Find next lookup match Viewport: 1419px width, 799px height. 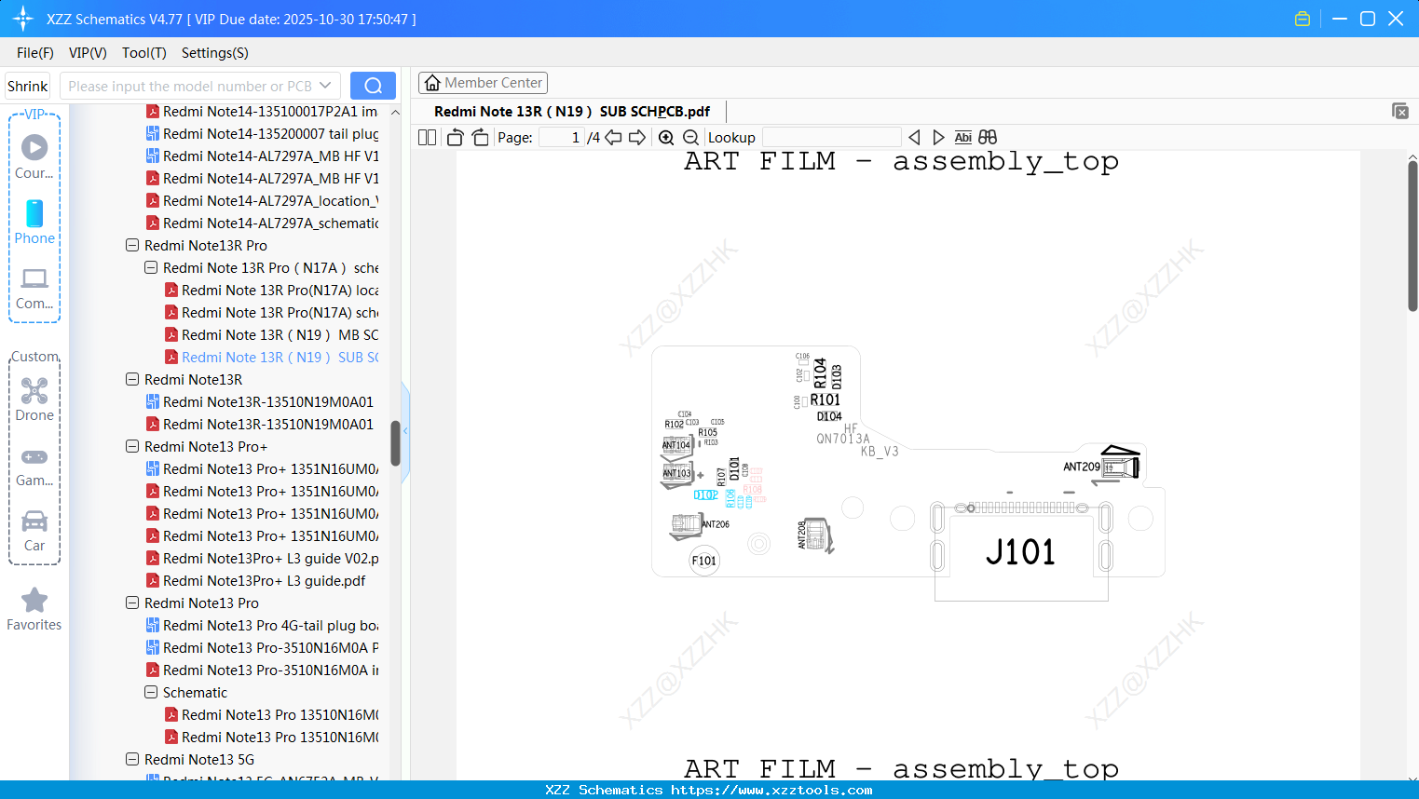click(938, 138)
